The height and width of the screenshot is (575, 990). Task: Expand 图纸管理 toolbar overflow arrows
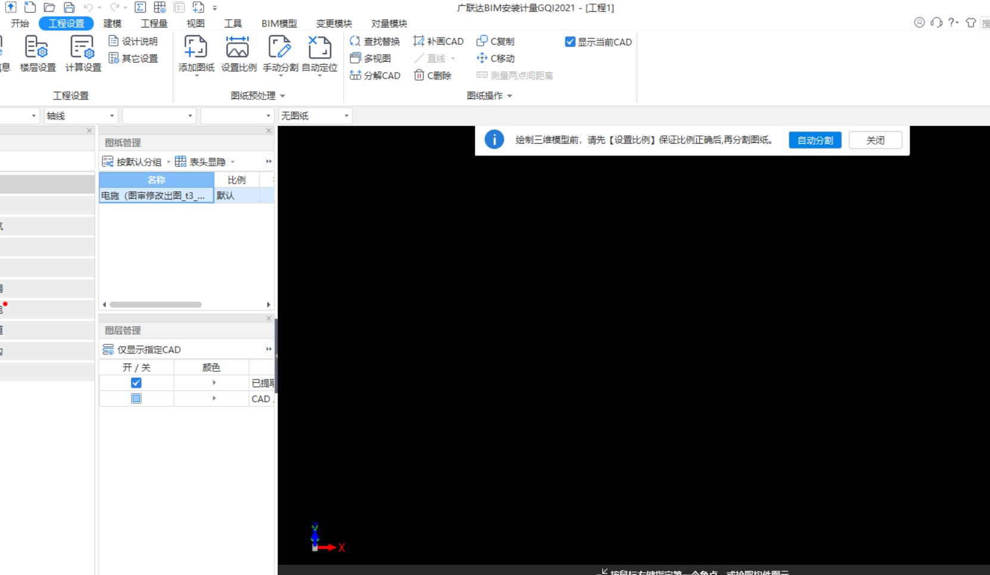pos(269,161)
